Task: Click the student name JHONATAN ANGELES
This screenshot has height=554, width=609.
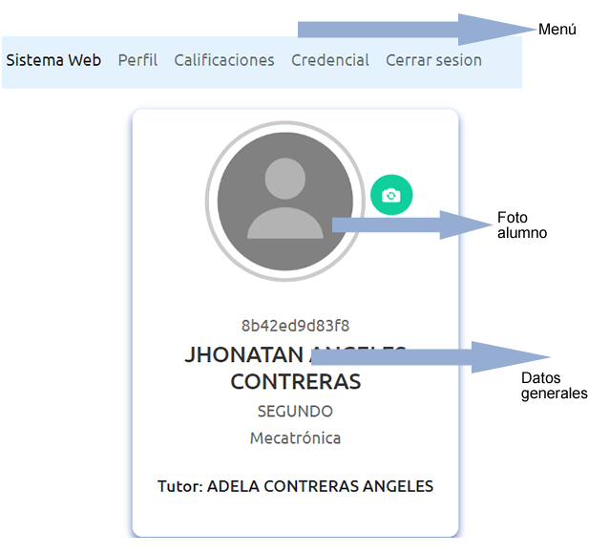Action: 248,354
